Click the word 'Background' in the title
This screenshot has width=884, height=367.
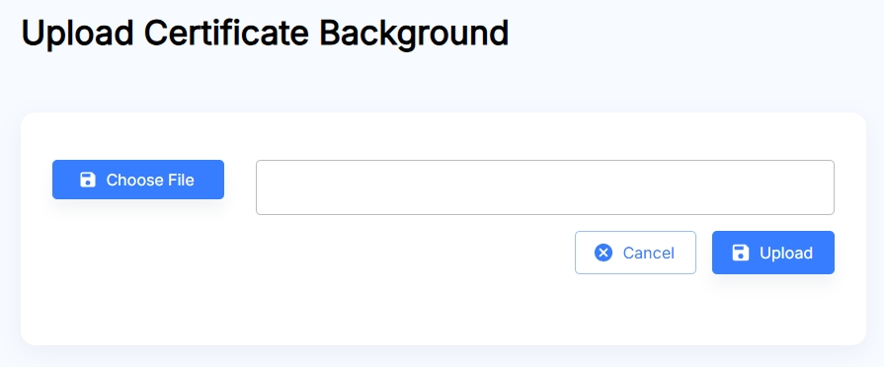click(415, 35)
